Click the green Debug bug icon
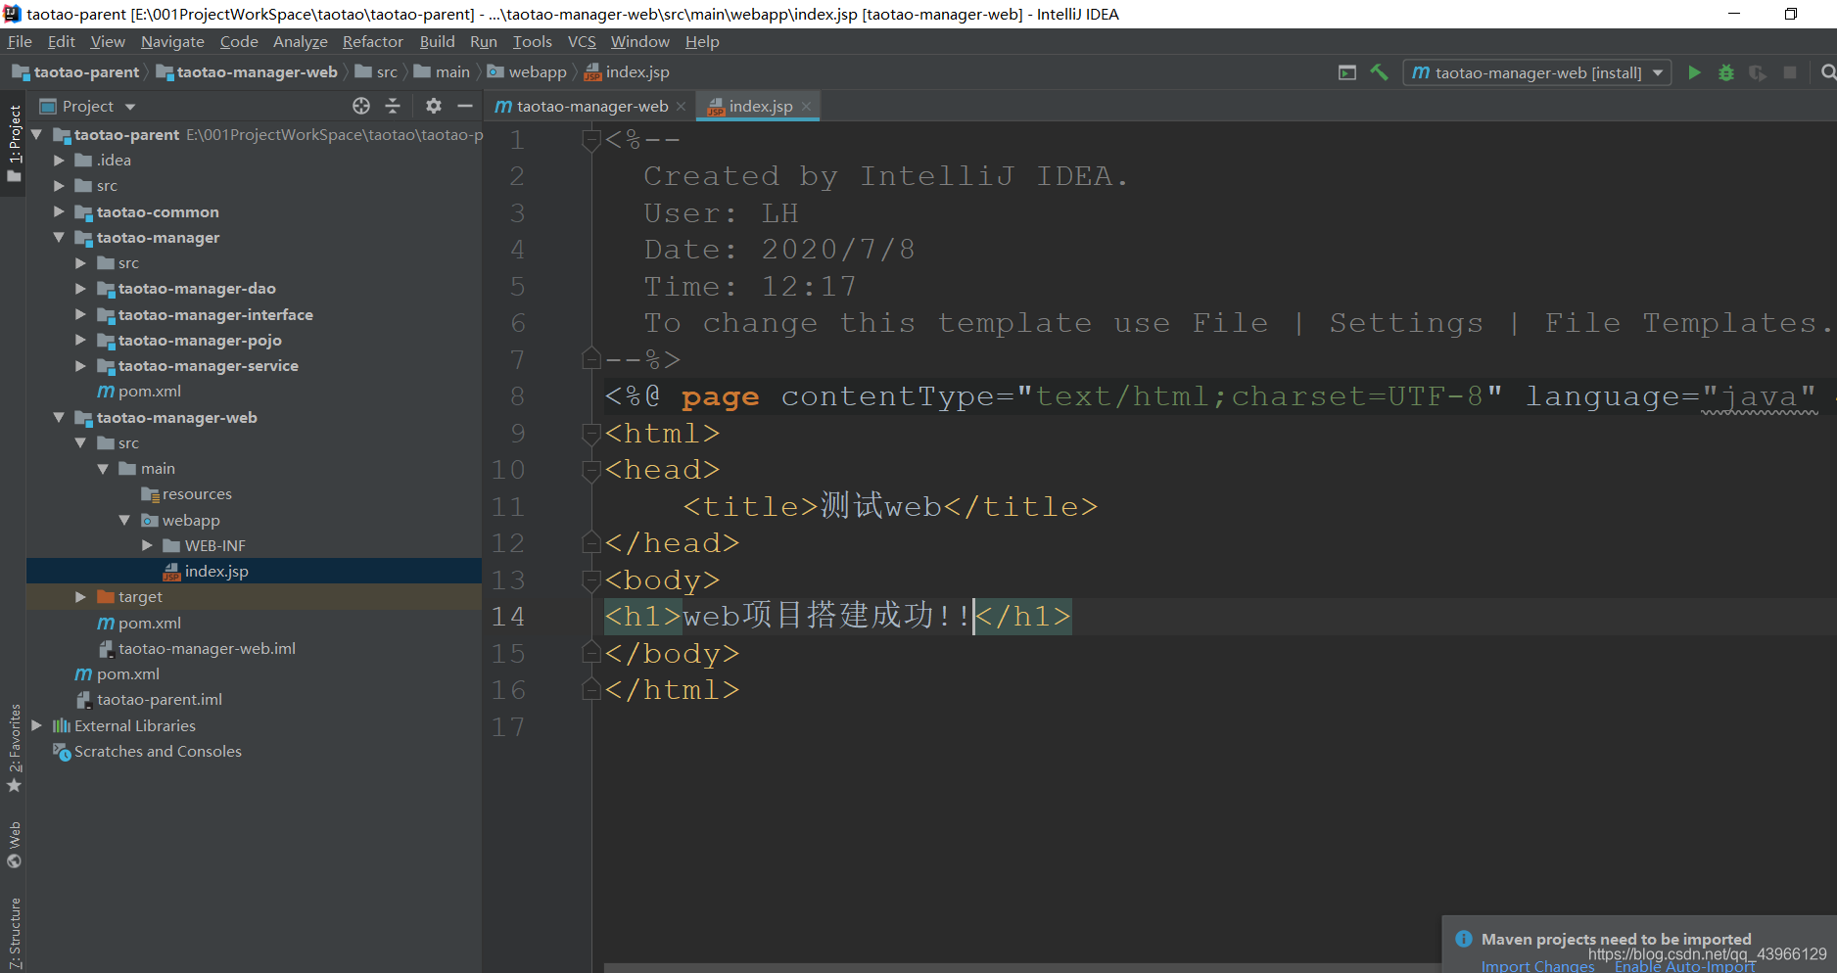 tap(1726, 72)
